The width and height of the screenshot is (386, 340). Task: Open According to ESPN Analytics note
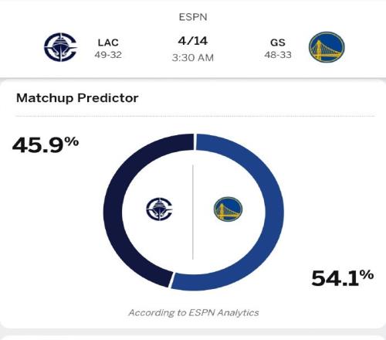194,313
